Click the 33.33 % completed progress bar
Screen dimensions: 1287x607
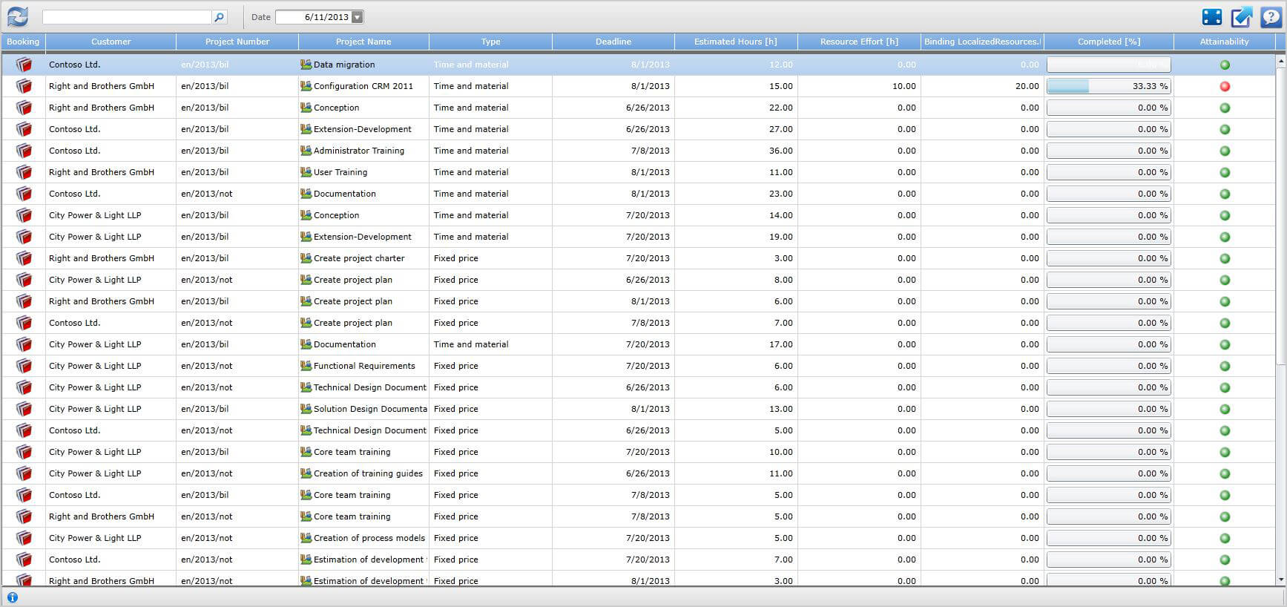tap(1109, 86)
